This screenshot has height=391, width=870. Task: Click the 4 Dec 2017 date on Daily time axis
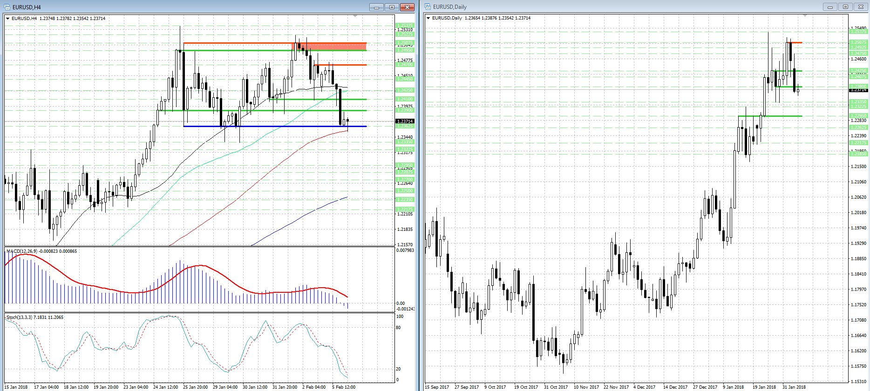[x=644, y=387]
